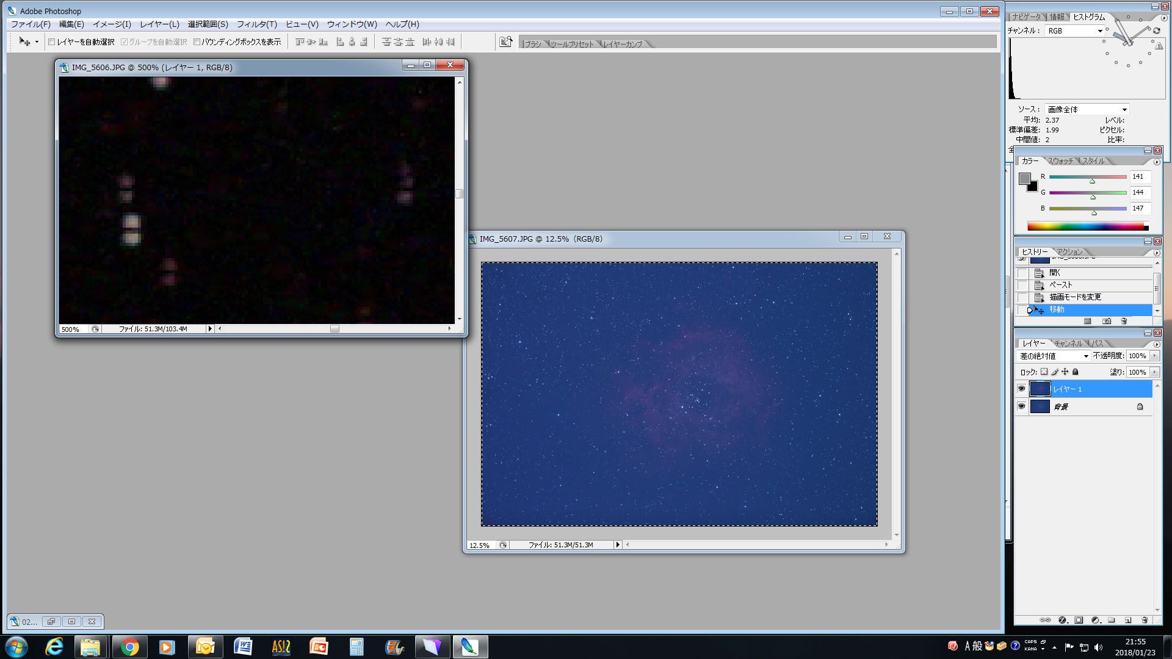
Task: Lock transparent pixels on the layer
Action: pyautogui.click(x=1044, y=372)
